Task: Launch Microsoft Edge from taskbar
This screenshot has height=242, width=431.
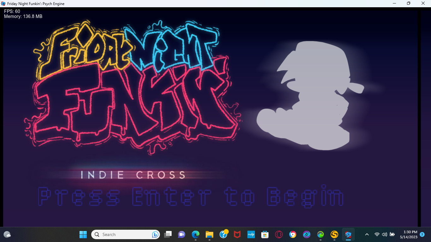Action: tap(196, 234)
